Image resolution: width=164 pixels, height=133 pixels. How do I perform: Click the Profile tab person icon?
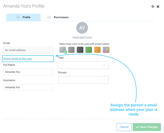pyautogui.click(x=18, y=17)
